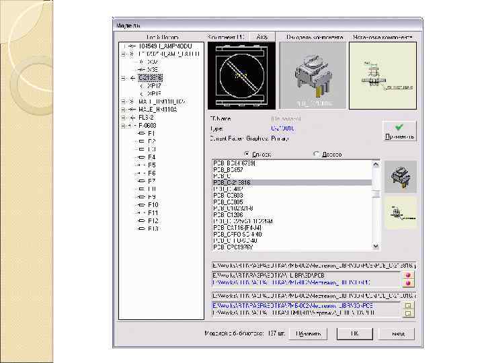
Task: Select the Дерево radio button
Action: (x=317, y=154)
